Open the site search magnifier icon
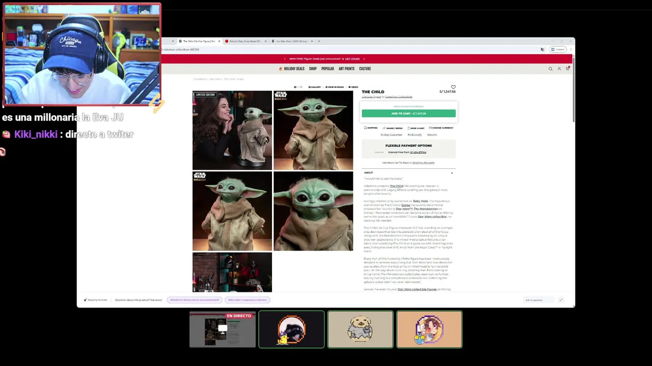This screenshot has width=652, height=366. [550, 69]
